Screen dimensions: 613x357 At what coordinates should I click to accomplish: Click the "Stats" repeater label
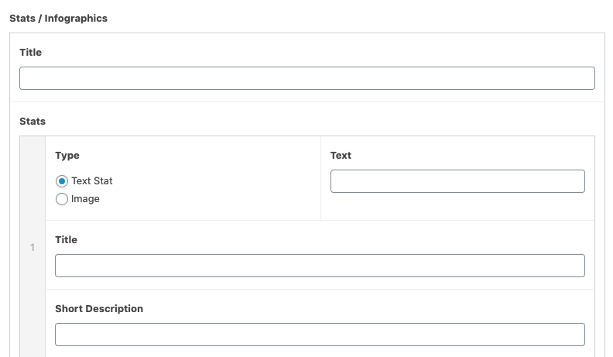33,122
